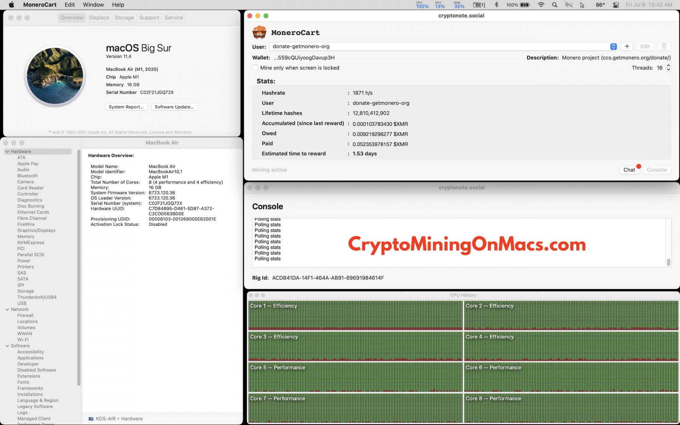Toggle Mine only when screen is locked
680x425 pixels.
[255, 68]
